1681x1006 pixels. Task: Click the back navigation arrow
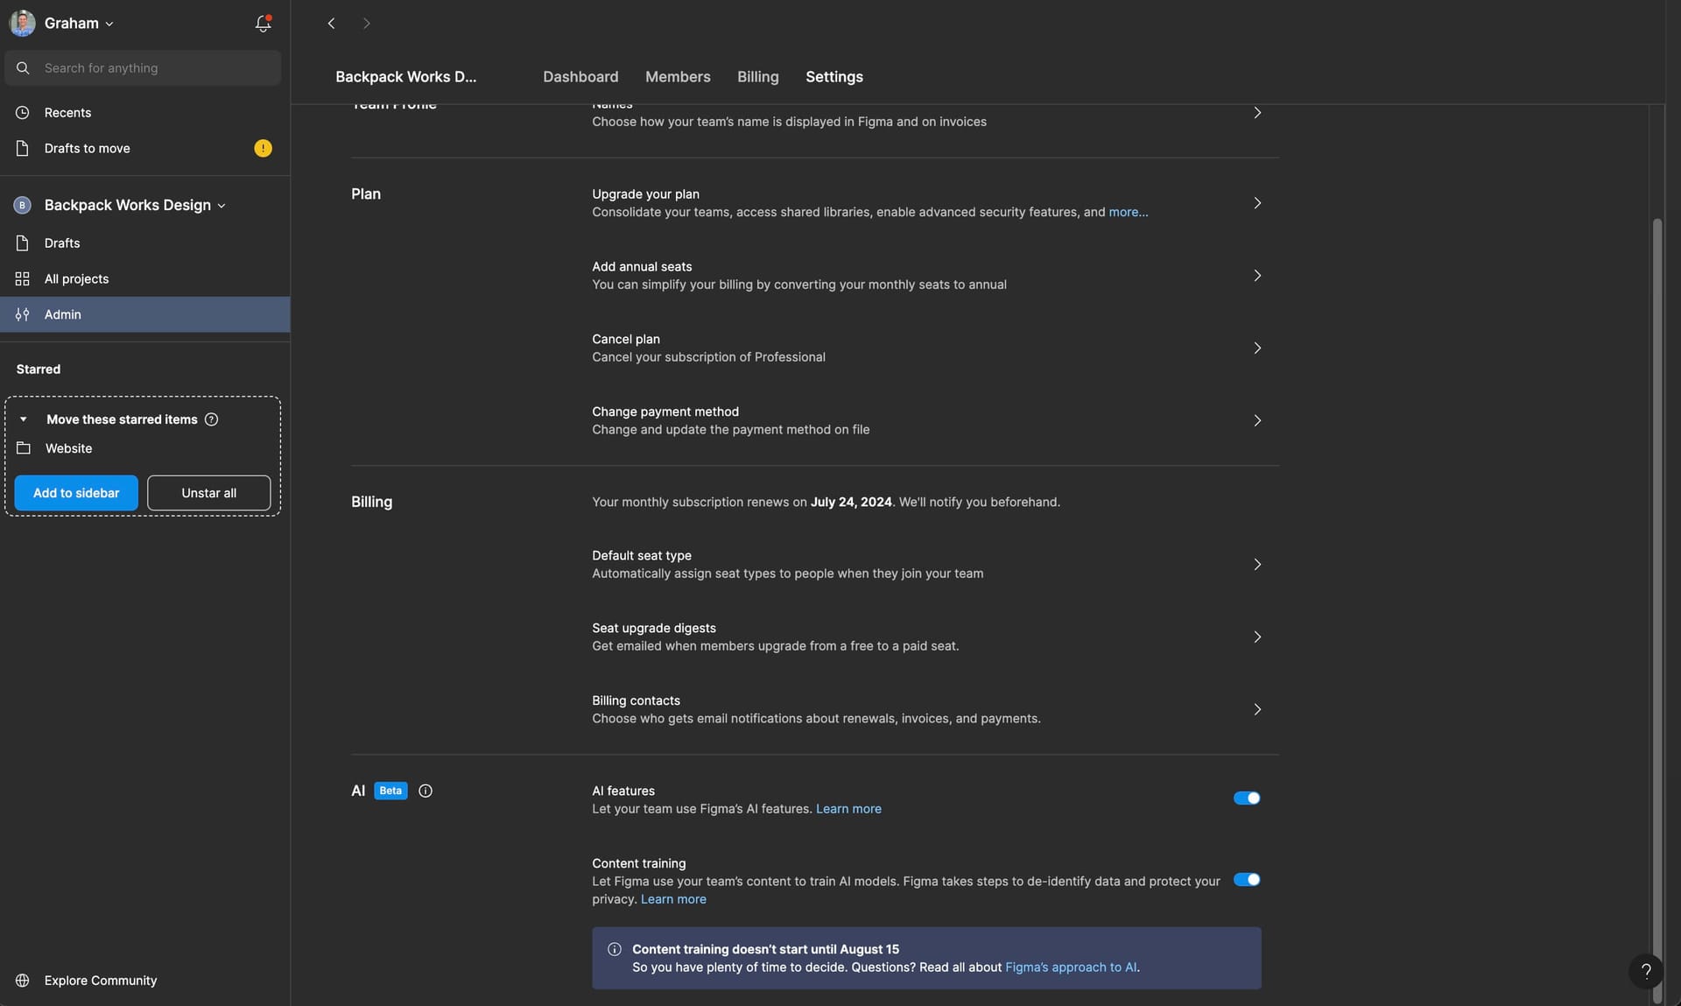[x=331, y=23]
